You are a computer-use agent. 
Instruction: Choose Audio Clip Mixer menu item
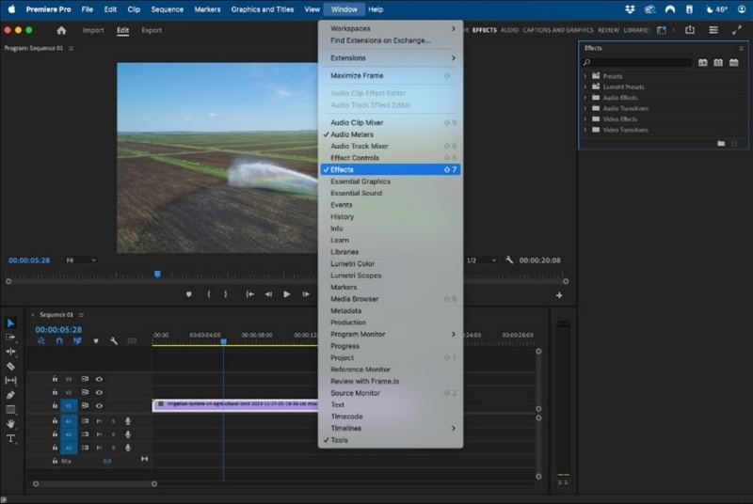(391, 123)
